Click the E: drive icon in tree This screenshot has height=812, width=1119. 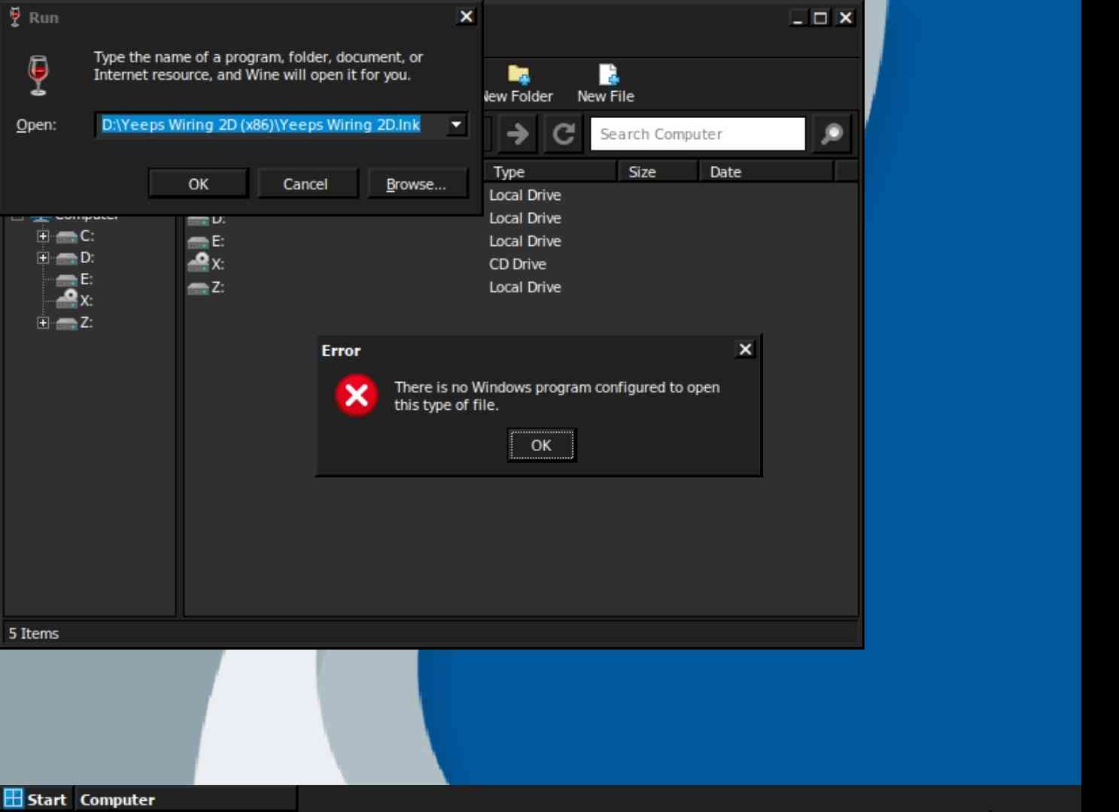(x=67, y=280)
